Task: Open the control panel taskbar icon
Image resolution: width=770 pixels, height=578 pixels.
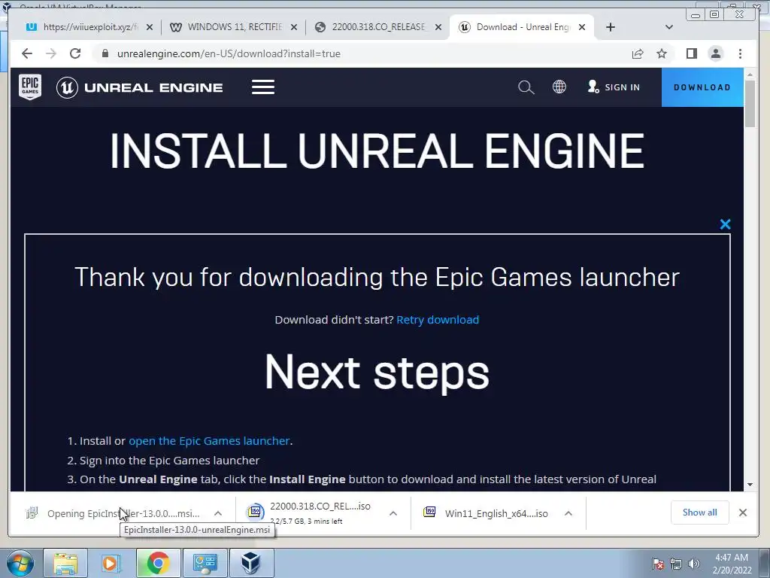Action: click(205, 563)
